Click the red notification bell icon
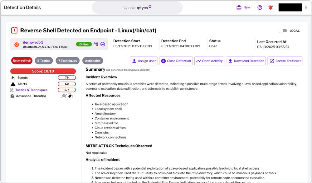Image resolution: width=312 pixels, height=183 pixels. pos(271,7)
